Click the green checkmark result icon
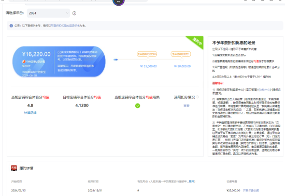The width and height of the screenshot is (285, 196). [138, 105]
